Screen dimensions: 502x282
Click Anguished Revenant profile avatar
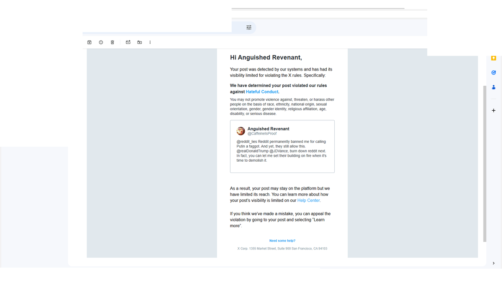click(241, 131)
